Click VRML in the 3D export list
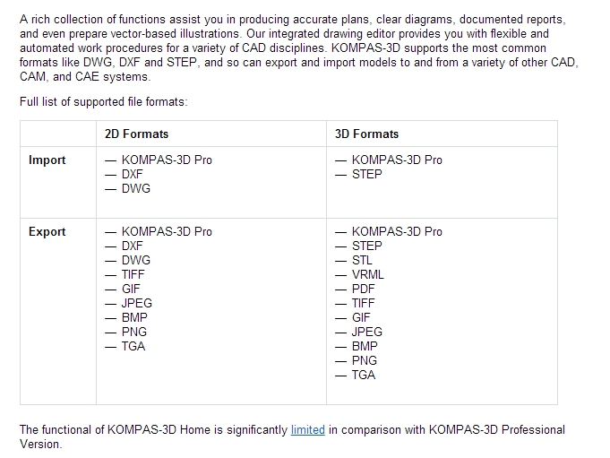This screenshot has width=610, height=458. tap(367, 274)
